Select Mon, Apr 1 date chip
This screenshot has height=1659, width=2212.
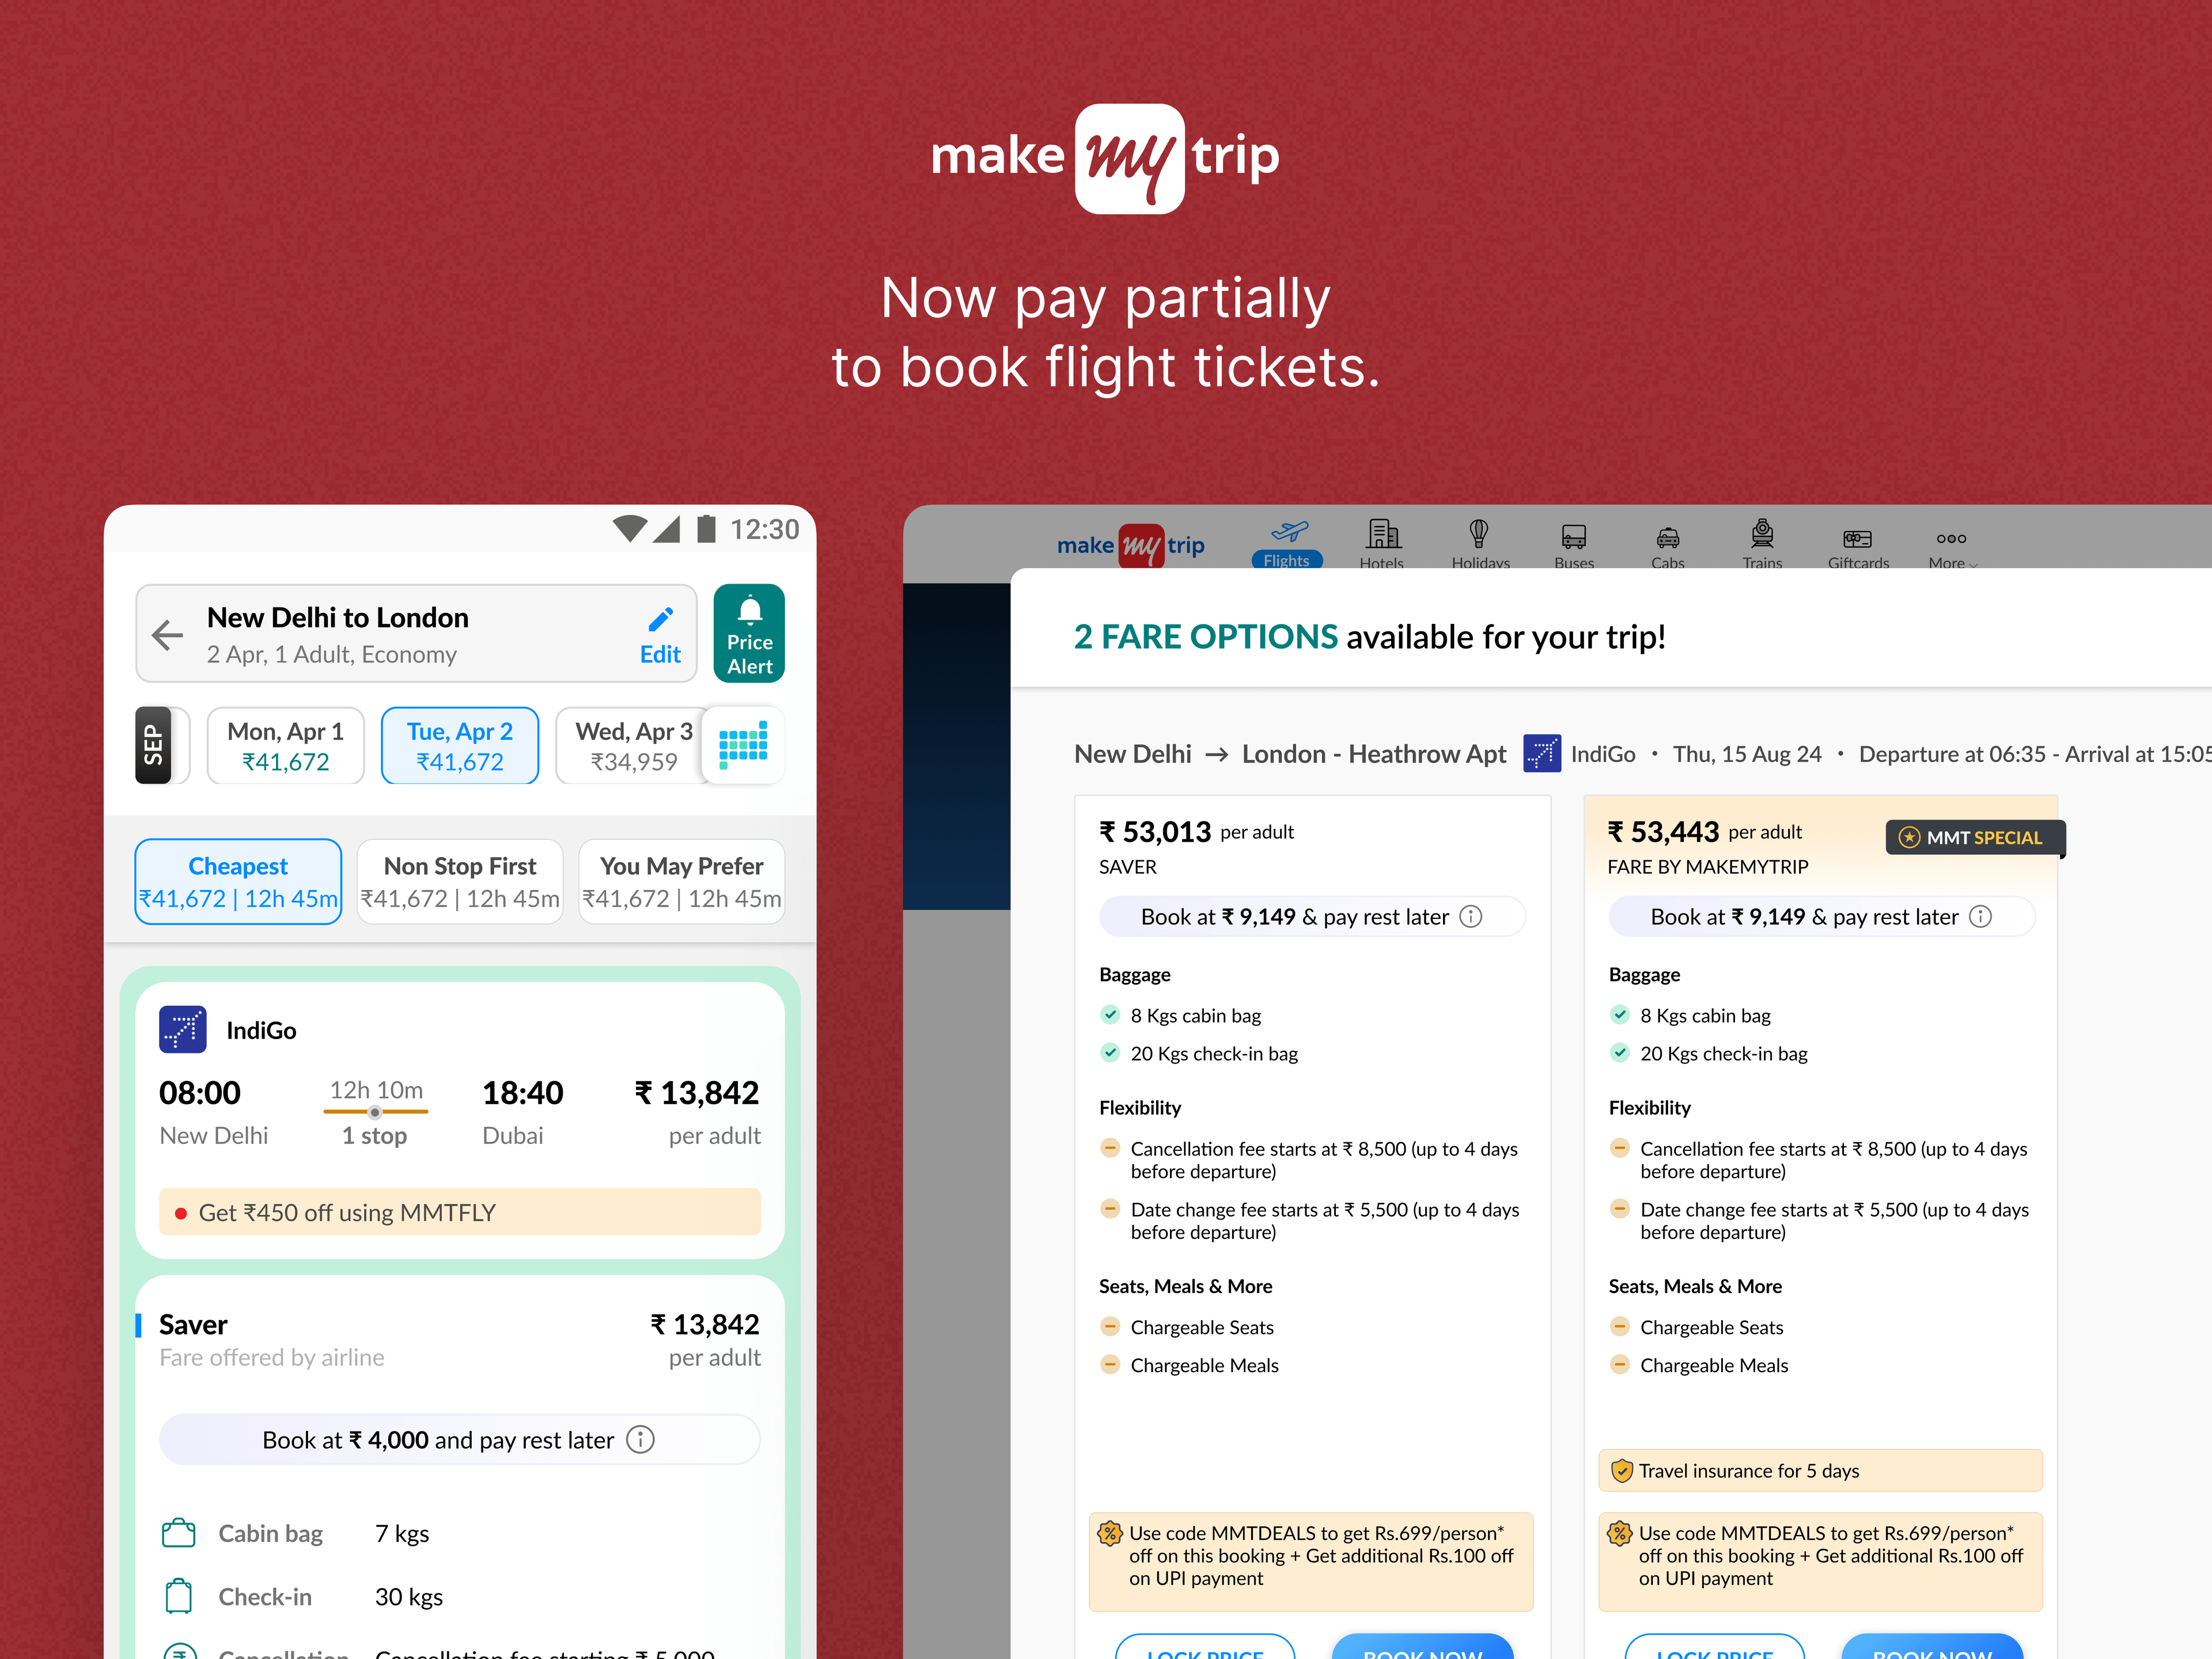coord(285,746)
